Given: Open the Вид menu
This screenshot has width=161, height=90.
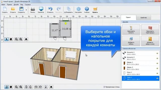Looking at the screenshot, I should tap(22, 4).
